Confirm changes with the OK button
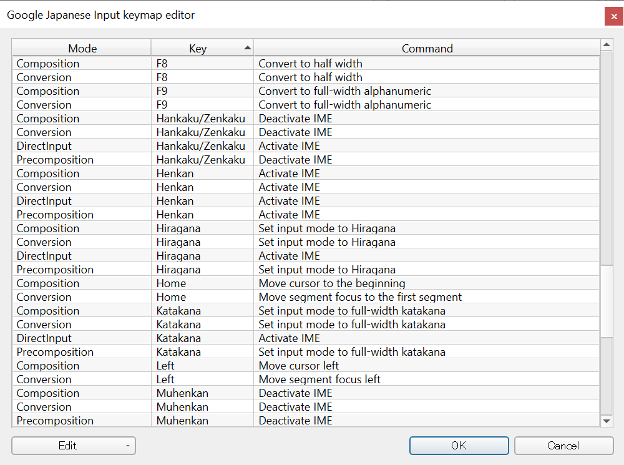624x465 pixels. (459, 446)
